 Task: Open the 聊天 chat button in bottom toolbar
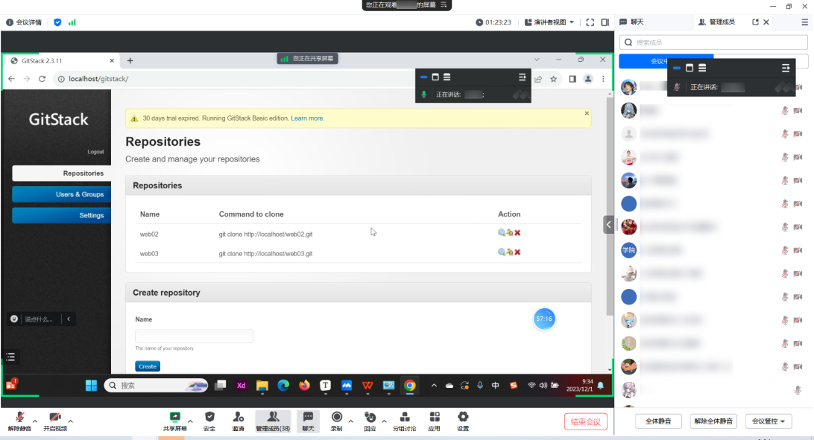[308, 421]
